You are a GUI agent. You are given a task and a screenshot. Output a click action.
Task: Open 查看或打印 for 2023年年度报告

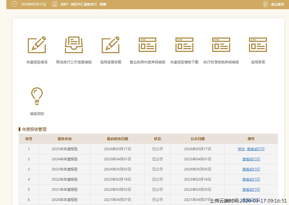pos(251,169)
